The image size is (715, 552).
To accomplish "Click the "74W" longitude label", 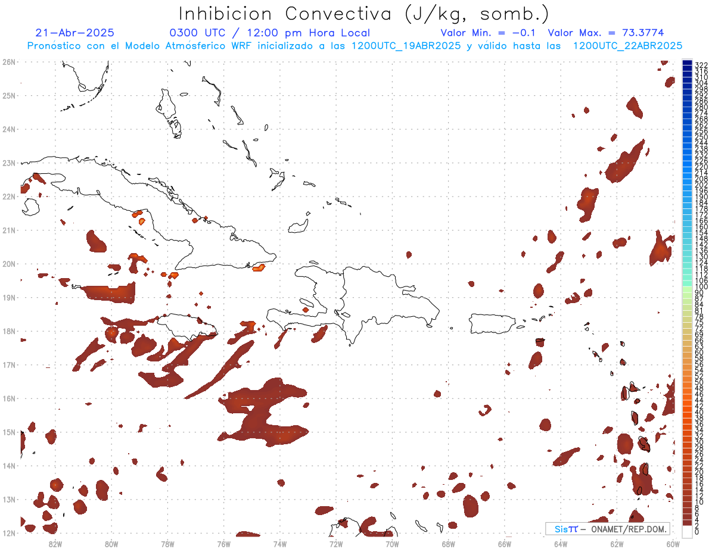I will [280, 544].
